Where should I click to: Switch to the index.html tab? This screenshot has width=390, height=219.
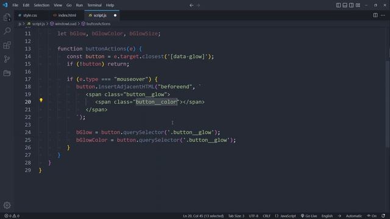[x=67, y=15]
